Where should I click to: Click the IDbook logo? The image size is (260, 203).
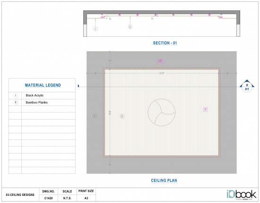pyautogui.click(x=242, y=195)
